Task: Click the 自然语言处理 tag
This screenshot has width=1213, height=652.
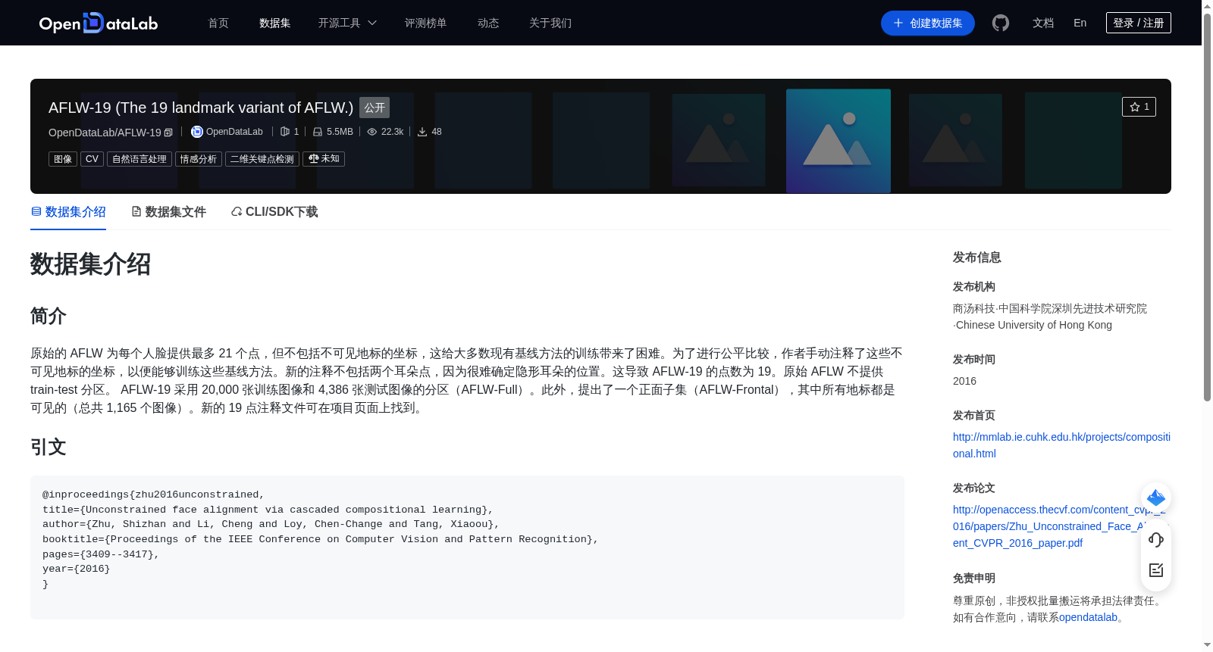Action: pos(139,159)
